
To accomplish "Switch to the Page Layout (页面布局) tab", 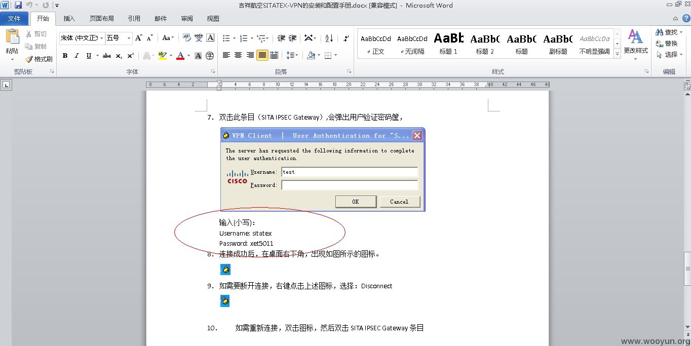I will pos(102,18).
